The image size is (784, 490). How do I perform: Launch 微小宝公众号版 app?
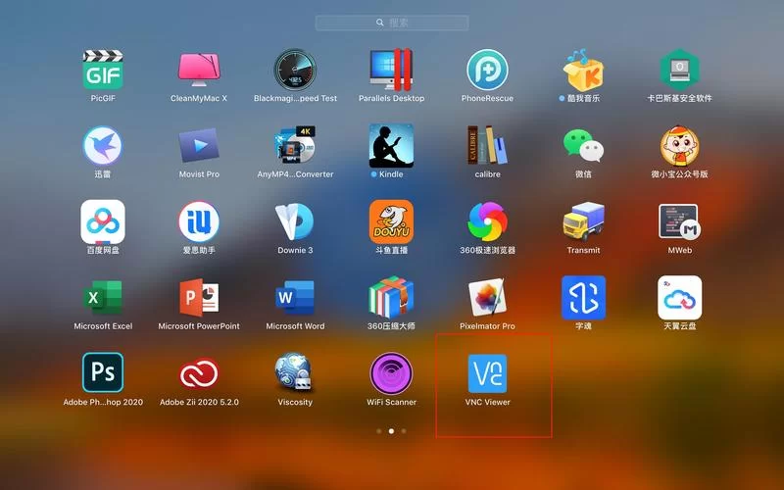679,146
